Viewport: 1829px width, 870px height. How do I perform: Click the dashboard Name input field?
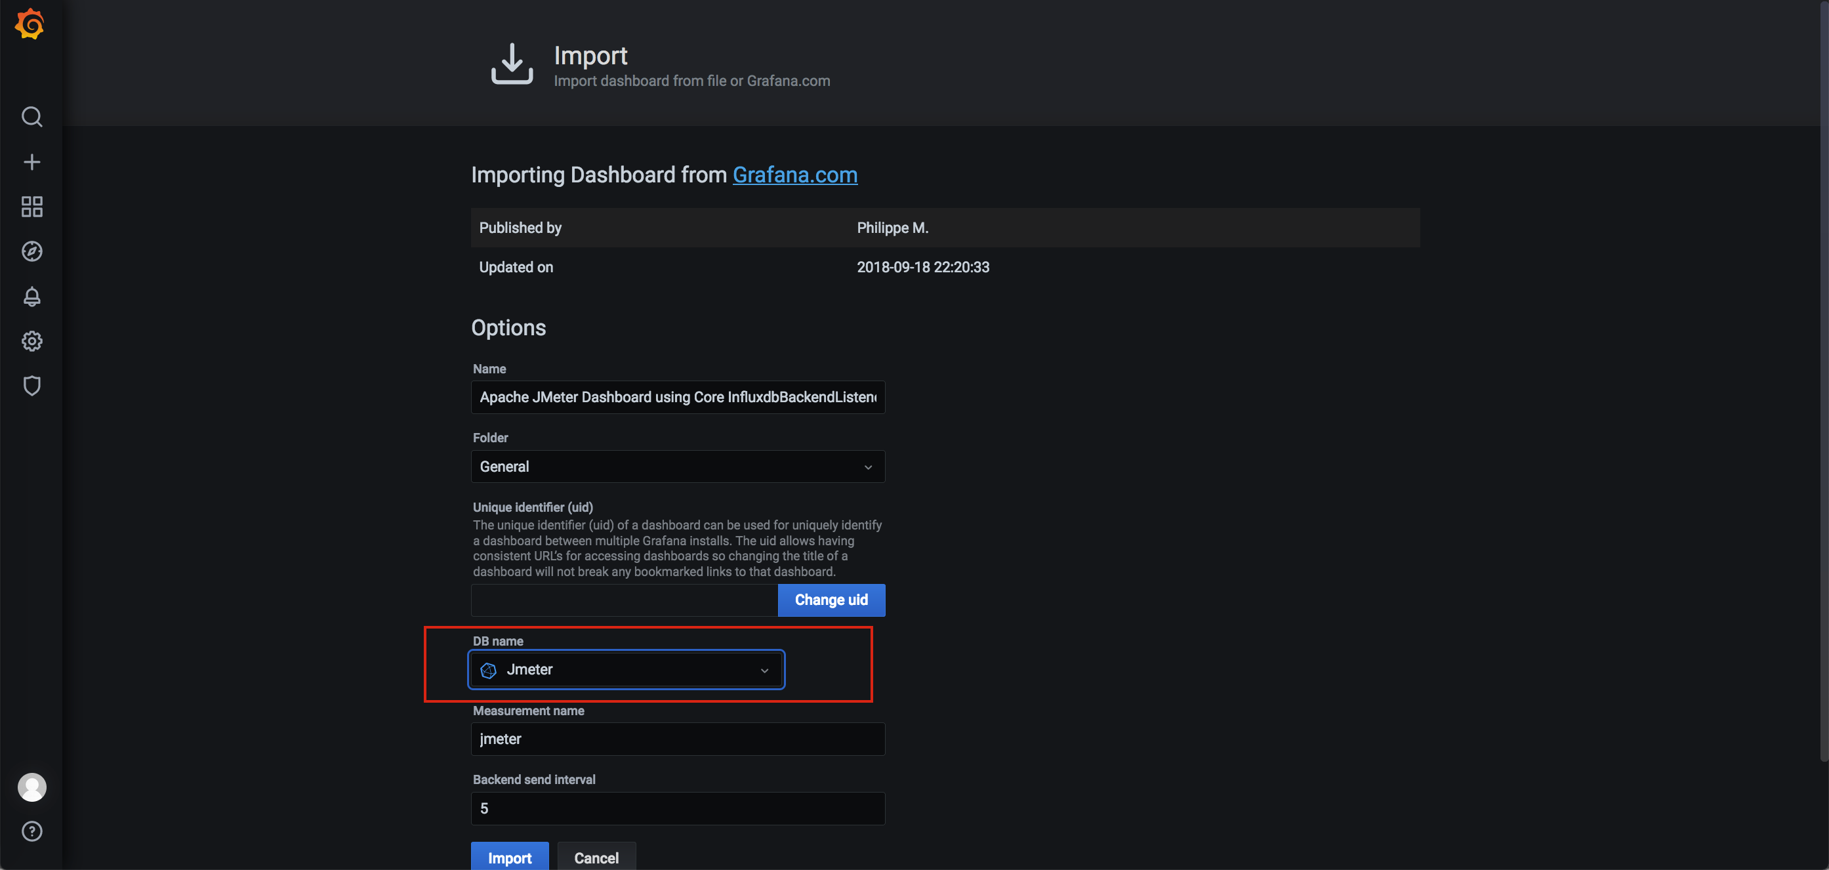tap(678, 397)
